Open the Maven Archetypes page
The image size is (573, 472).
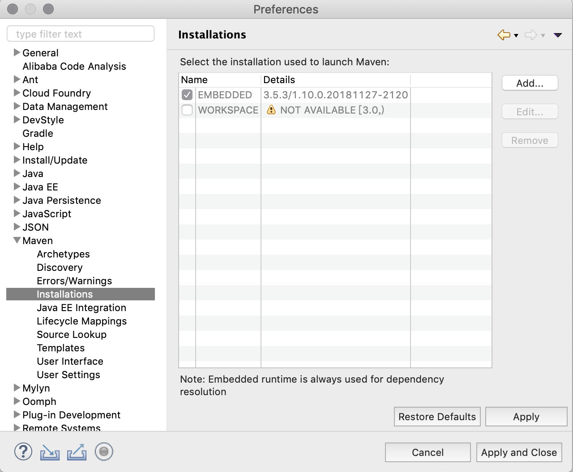coord(63,254)
